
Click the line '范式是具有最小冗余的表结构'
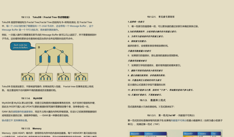(x=151, y=107)
